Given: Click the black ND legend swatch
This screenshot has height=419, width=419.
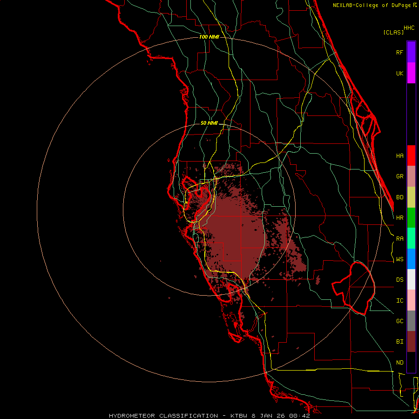Looking at the screenshot, I should [411, 362].
